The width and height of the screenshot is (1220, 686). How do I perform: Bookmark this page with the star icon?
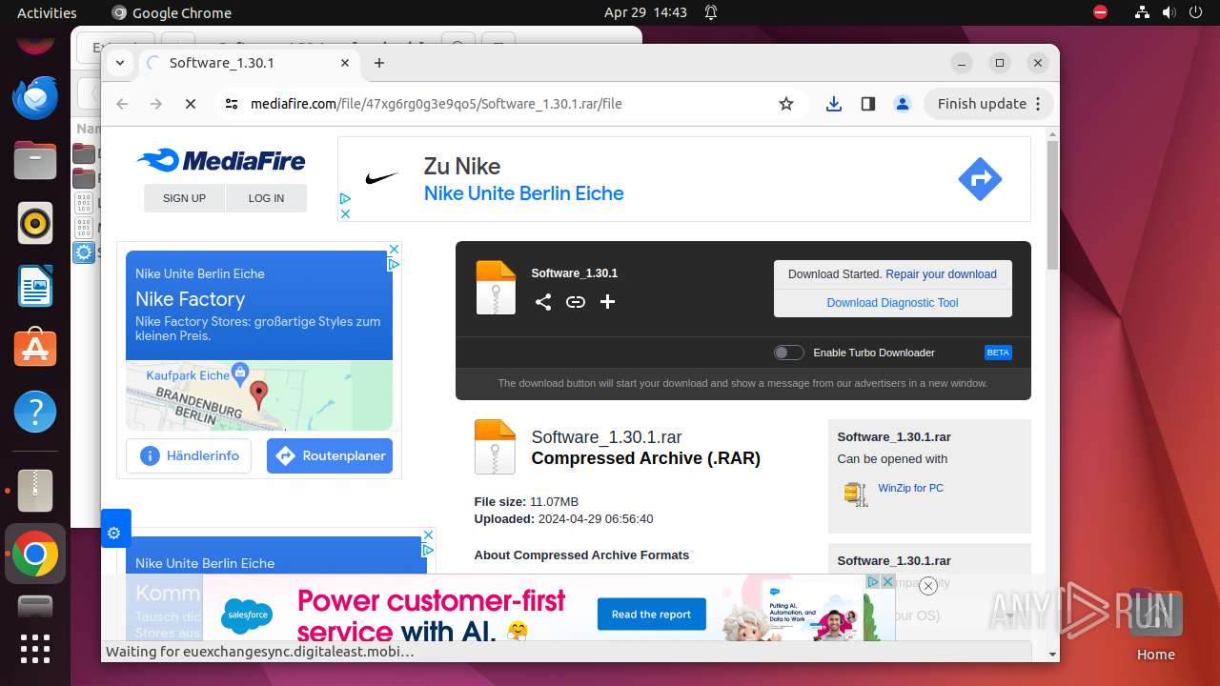(x=786, y=104)
